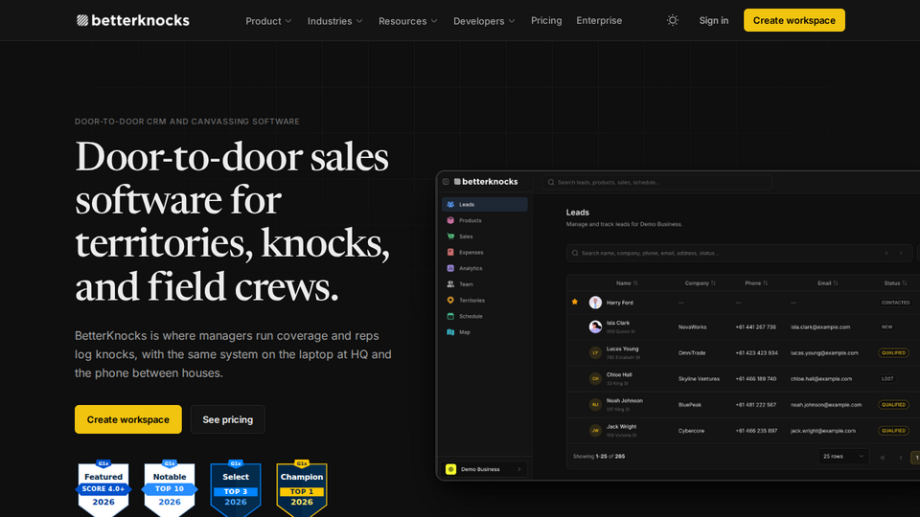Screen dimensions: 920x517
Task: Click the Featured Score 4.0+ badge
Action: tap(103, 488)
